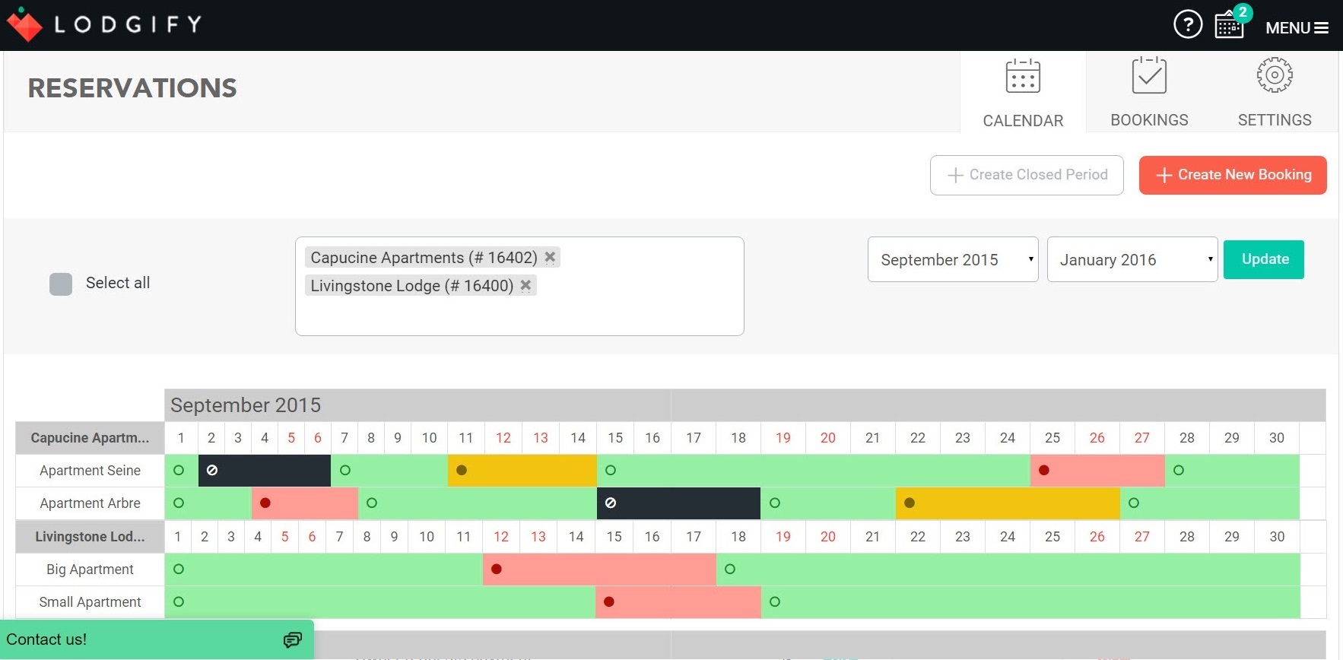
Task: Click the Small Apartment row label
Action: [x=90, y=602]
